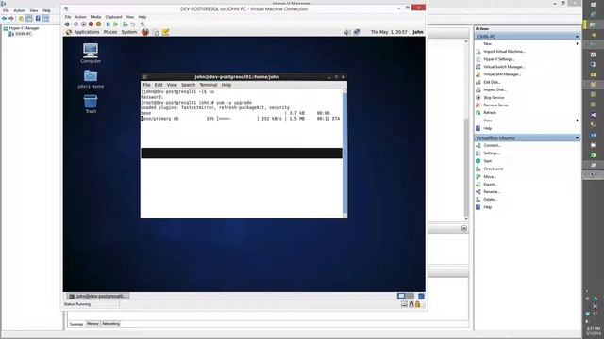
Task: Click the notes launcher icon in GNOME panel
Action: click(166, 32)
